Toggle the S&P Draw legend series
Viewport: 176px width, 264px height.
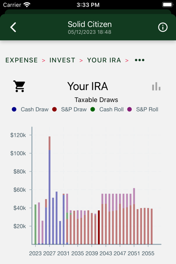pyautogui.click(x=70, y=110)
